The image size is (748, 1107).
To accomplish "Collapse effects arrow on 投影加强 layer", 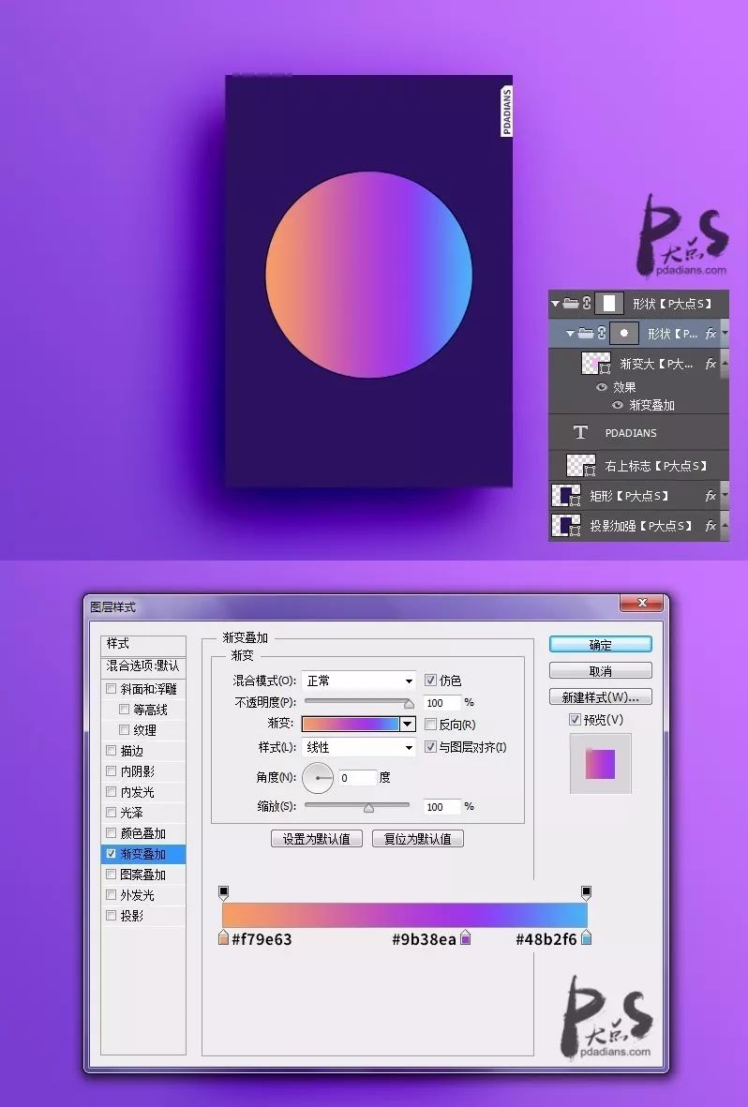I will click(725, 526).
